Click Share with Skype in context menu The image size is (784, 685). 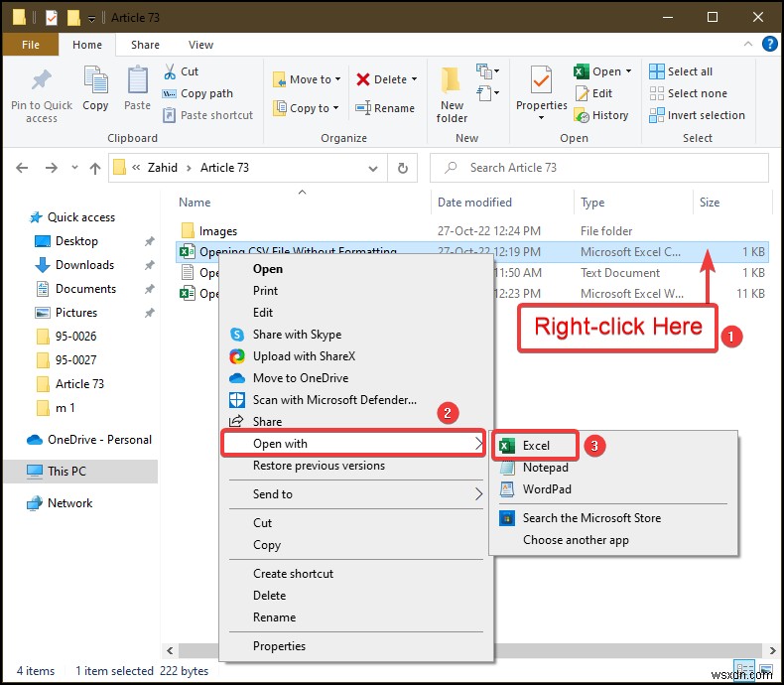pos(297,335)
